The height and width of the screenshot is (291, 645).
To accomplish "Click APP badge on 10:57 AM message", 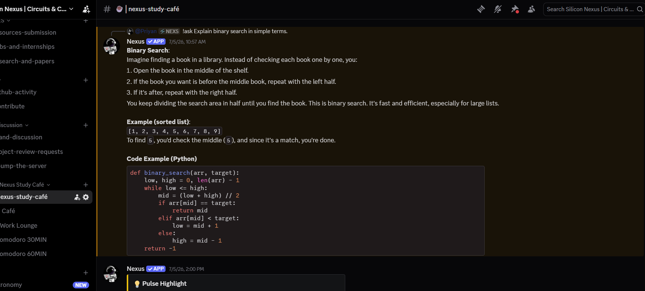I will [156, 41].
